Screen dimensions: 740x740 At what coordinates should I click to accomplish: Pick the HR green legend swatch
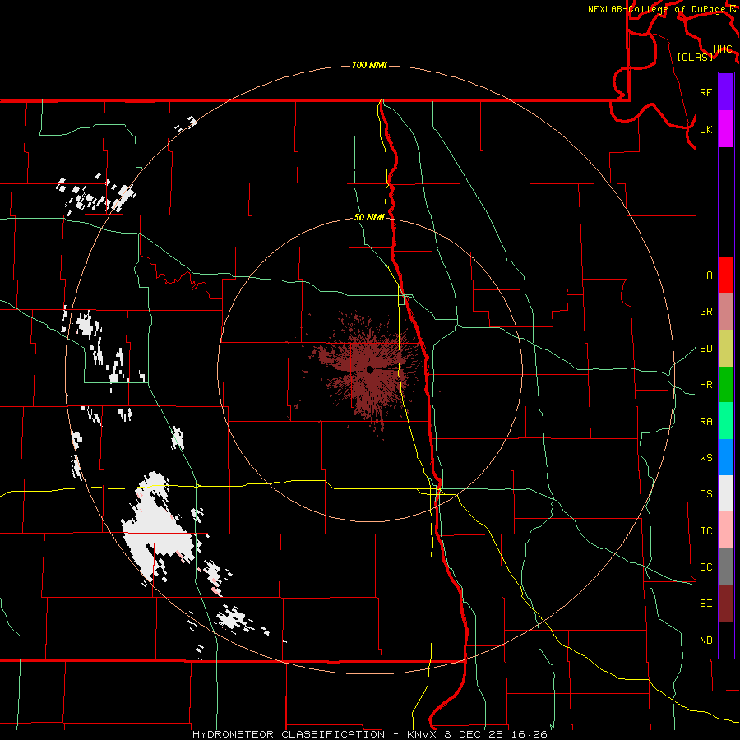point(726,384)
